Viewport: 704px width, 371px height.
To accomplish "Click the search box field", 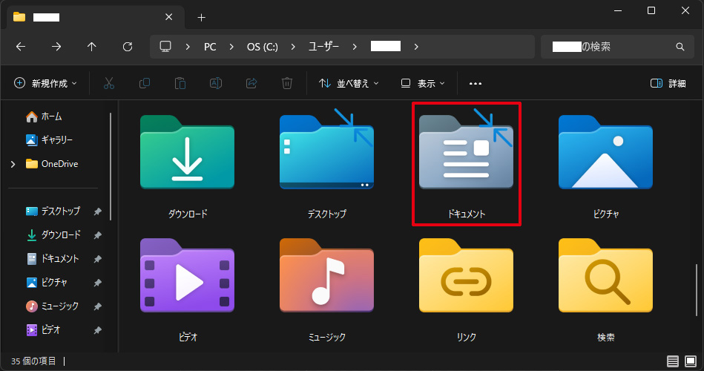I will (618, 47).
